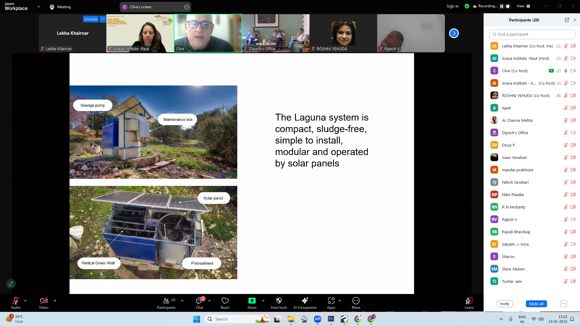Select Nilesh Sevekari in participants list
This screenshot has height=326, width=580.
(532, 182)
